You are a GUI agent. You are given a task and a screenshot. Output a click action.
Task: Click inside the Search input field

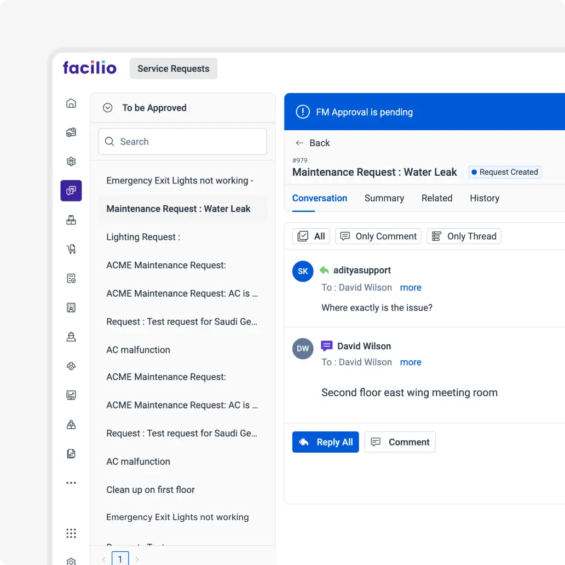[164, 141]
